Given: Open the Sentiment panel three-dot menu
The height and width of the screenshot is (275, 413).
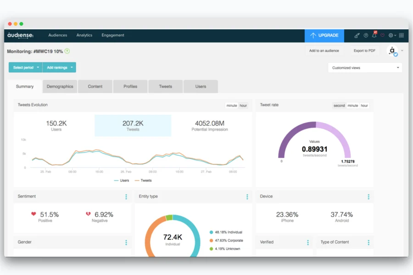Looking at the screenshot, I should [x=126, y=197].
